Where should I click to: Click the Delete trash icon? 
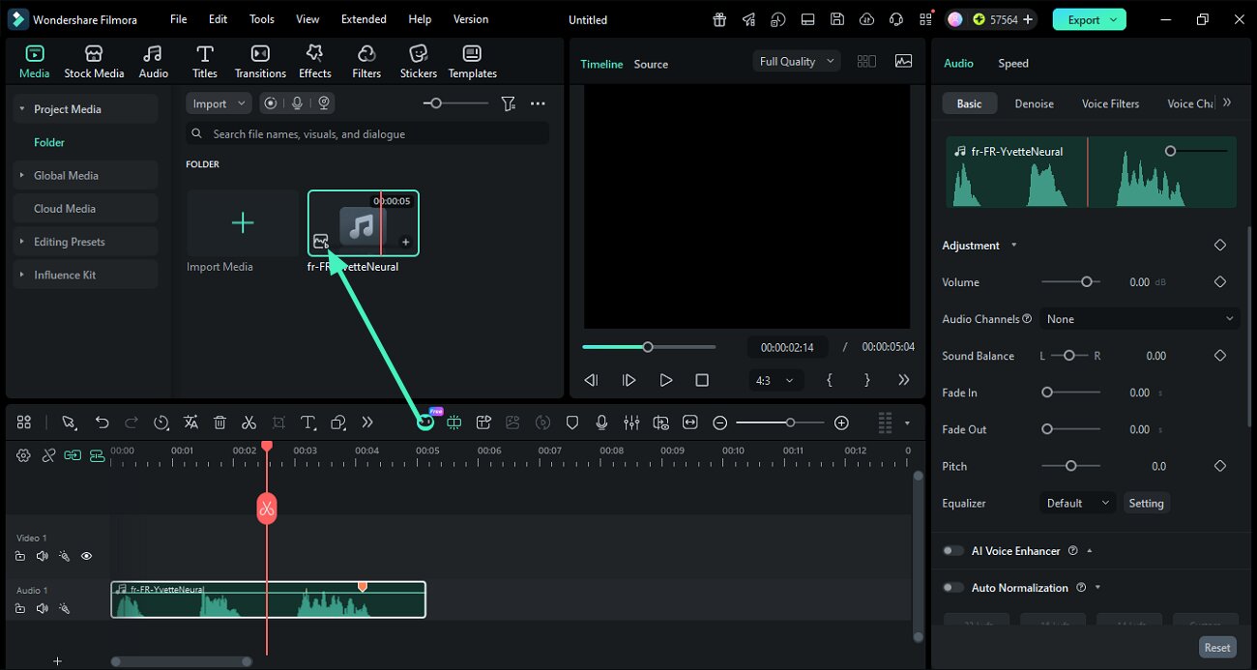point(219,422)
